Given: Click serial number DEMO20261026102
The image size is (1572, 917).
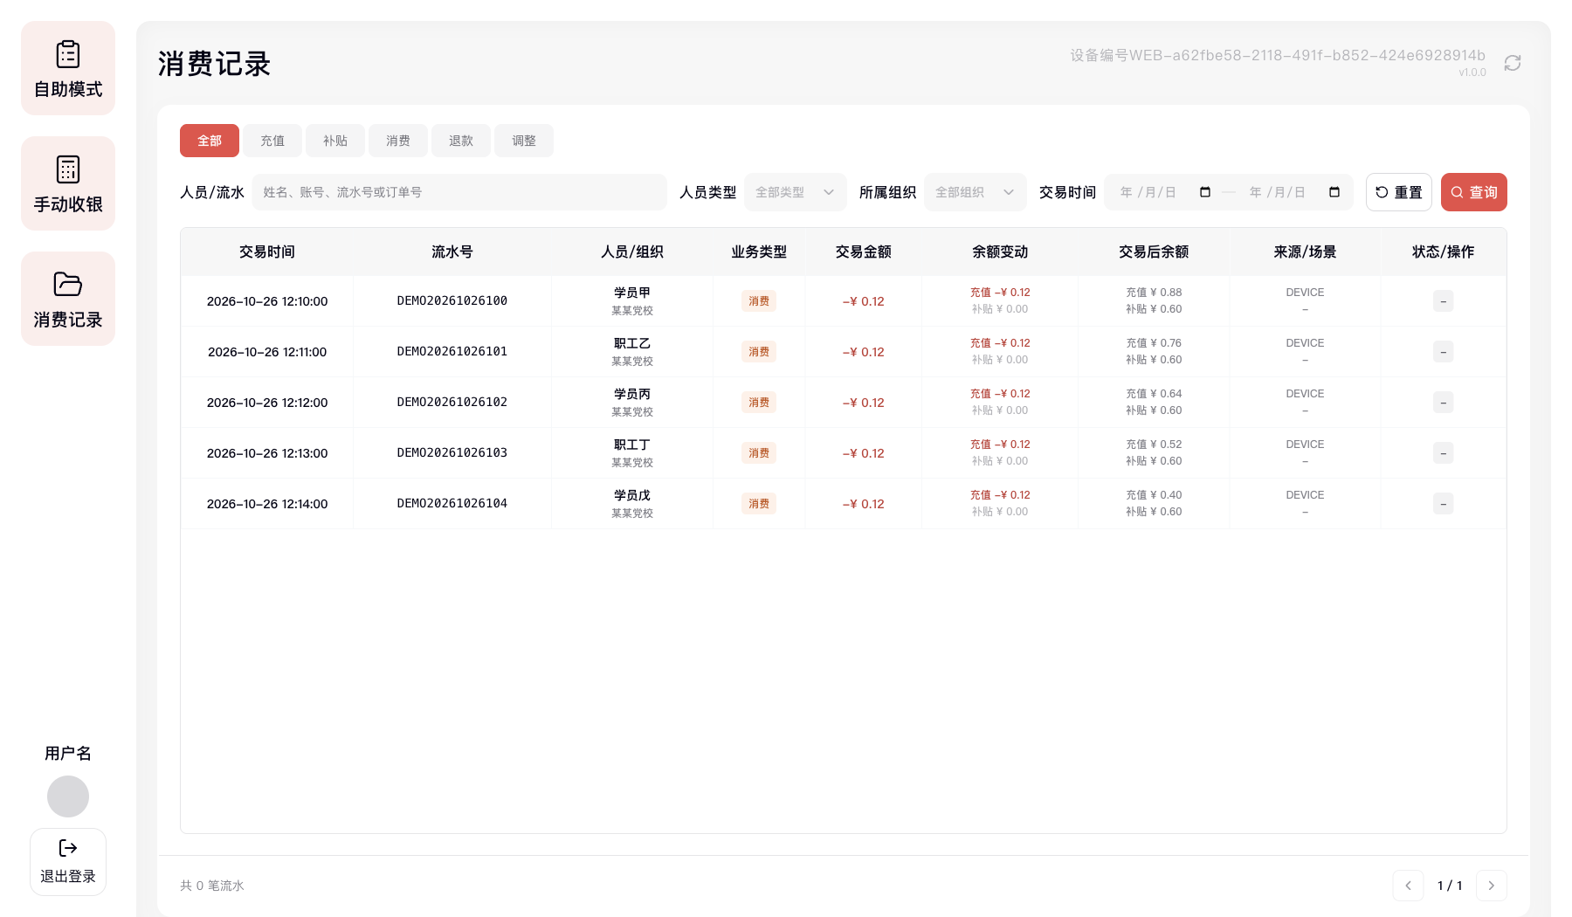Looking at the screenshot, I should pyautogui.click(x=452, y=403).
